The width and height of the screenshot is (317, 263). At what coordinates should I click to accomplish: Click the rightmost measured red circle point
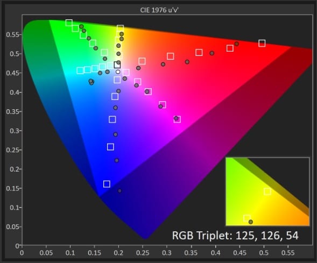point(237,44)
